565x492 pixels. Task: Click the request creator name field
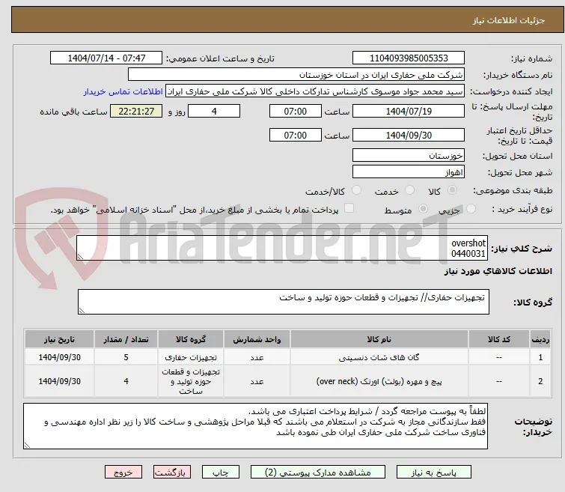pos(315,91)
